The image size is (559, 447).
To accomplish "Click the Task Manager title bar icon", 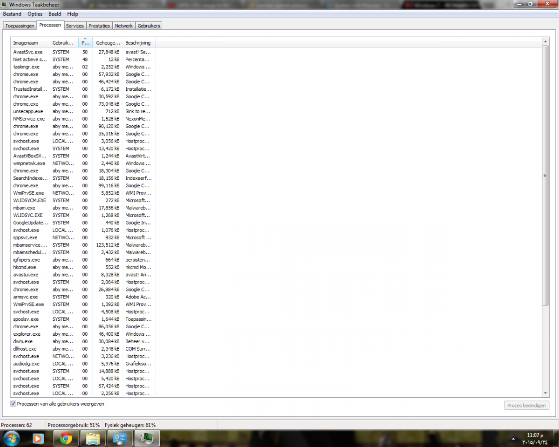I will [4, 4].
